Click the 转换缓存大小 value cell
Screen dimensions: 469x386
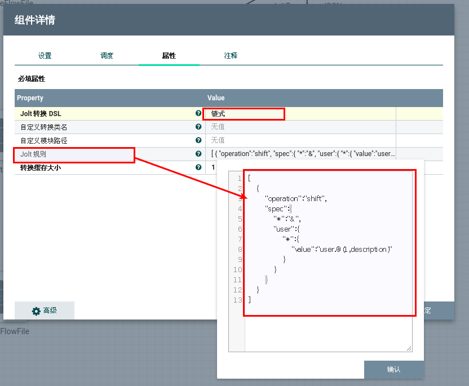click(213, 167)
